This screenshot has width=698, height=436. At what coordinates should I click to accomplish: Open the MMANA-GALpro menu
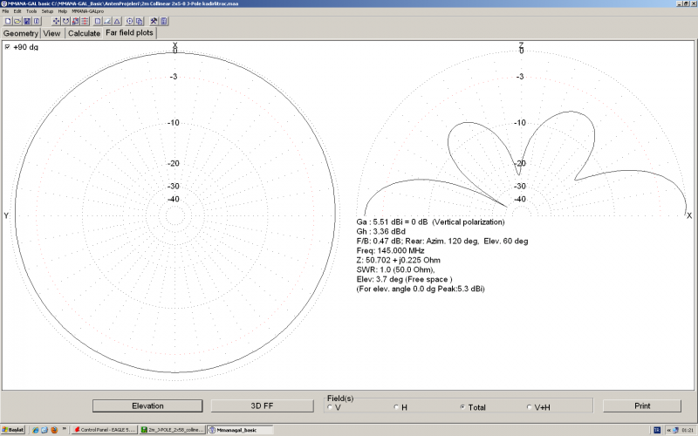coord(88,11)
